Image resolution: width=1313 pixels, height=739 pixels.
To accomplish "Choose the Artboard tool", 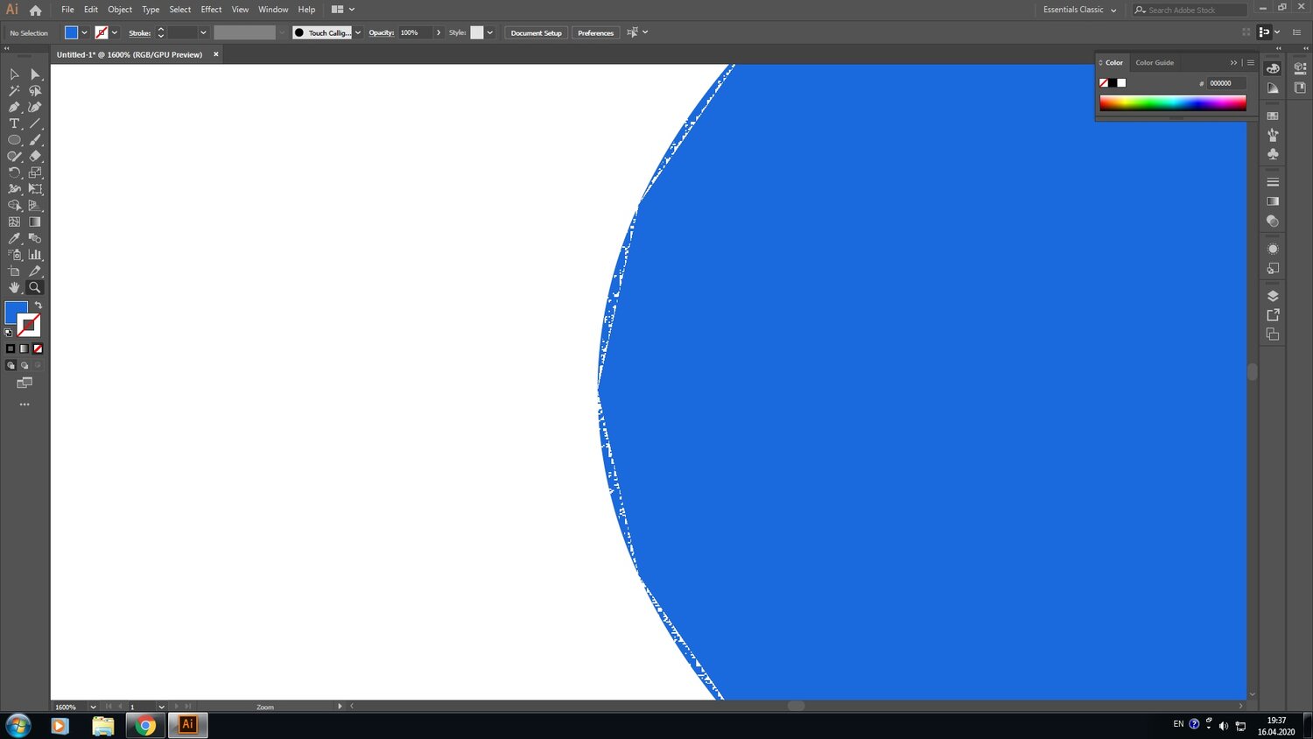I will (x=14, y=271).
